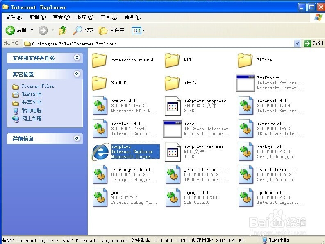Select the hmmapi.dll file icon
Viewport: 325px width, 244px height.
click(x=100, y=106)
